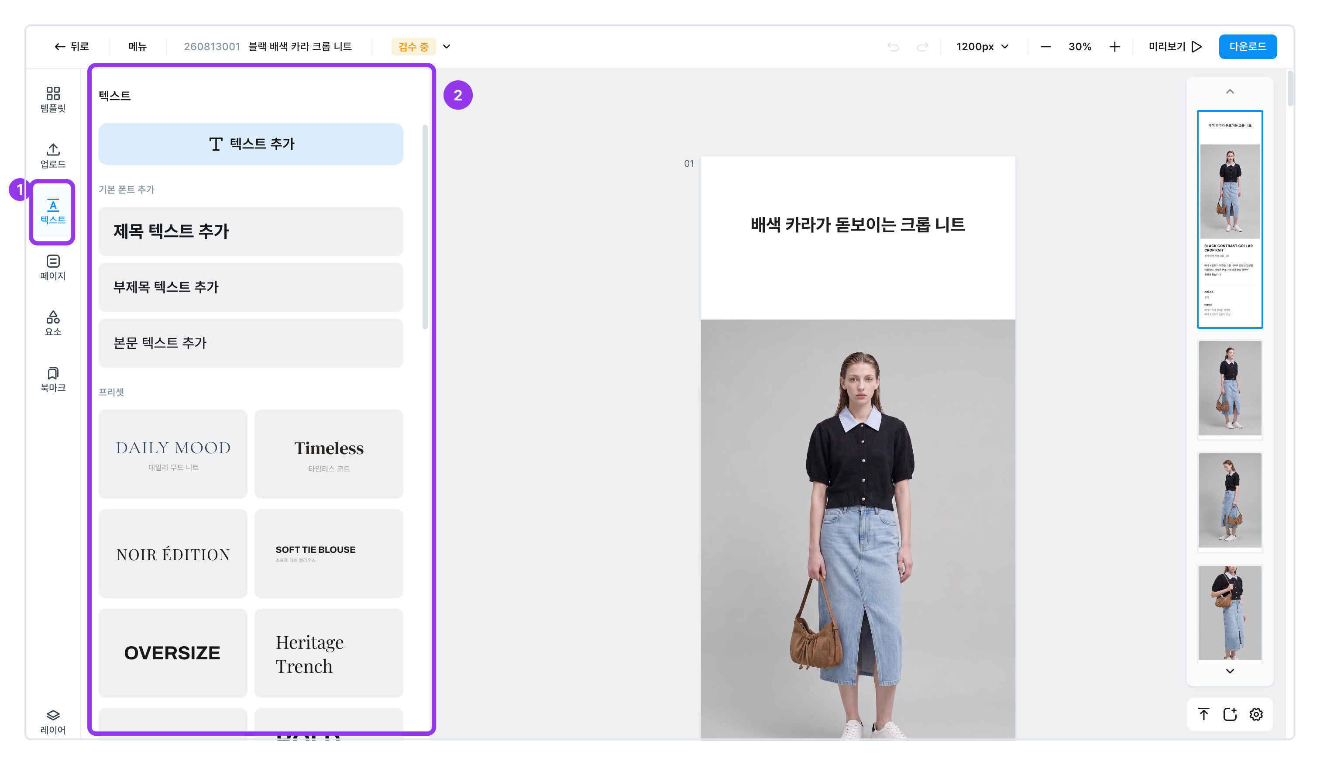The image size is (1320, 765).
Task: Click the text panel scrollbar
Action: 425,227
